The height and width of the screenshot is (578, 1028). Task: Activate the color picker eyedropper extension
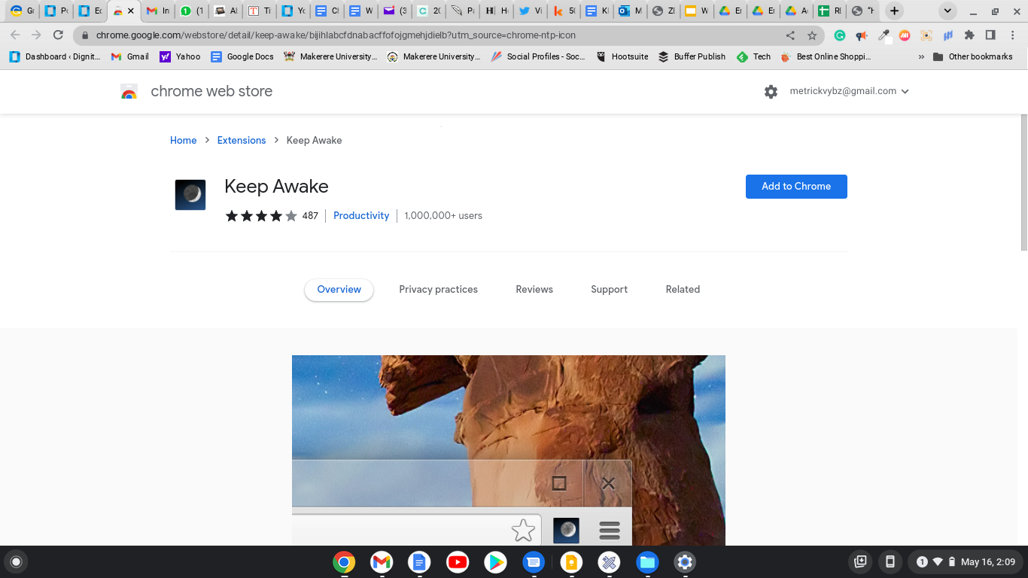click(884, 35)
